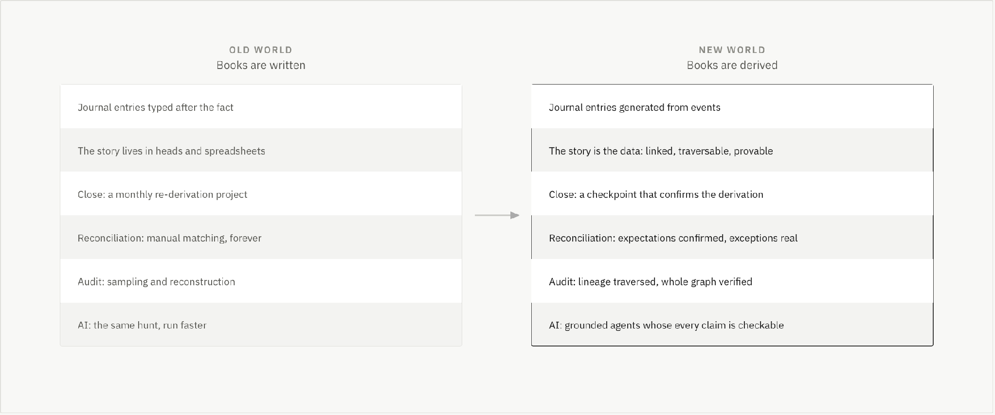Image resolution: width=995 pixels, height=415 pixels.
Task: Click the arrow between the two tables
Action: click(497, 215)
